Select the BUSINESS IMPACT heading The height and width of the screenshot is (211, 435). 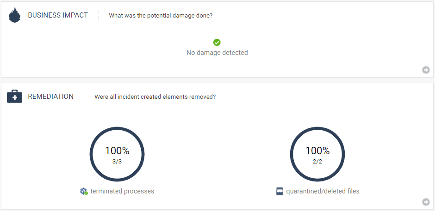click(x=58, y=15)
